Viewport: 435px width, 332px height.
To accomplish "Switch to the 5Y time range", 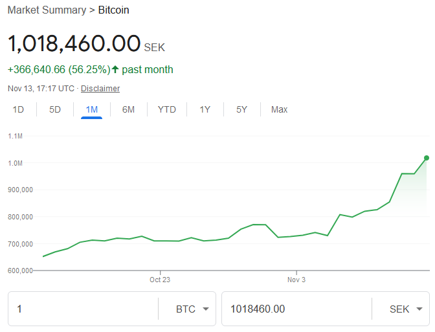I will (241, 109).
